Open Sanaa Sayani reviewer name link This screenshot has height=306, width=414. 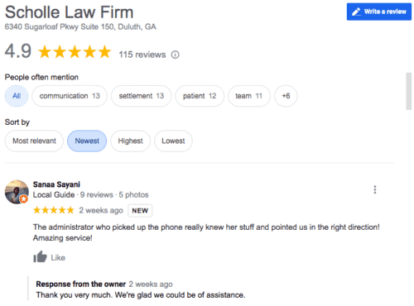coord(56,184)
